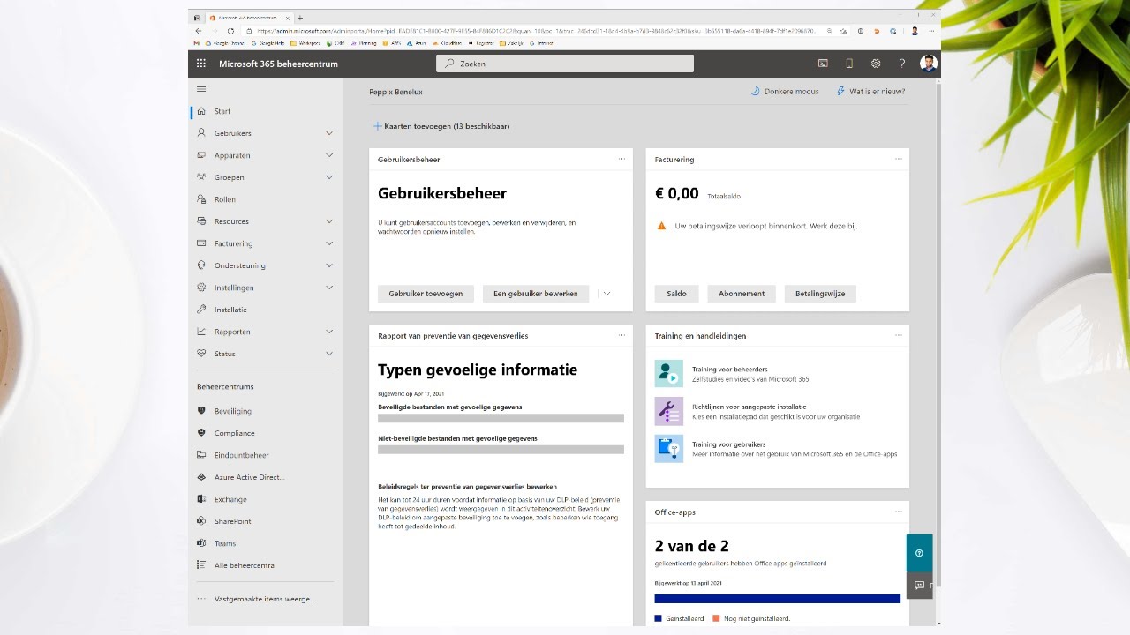Open the account profile picture
Screen dimensions: 1130x635
coord(928,63)
